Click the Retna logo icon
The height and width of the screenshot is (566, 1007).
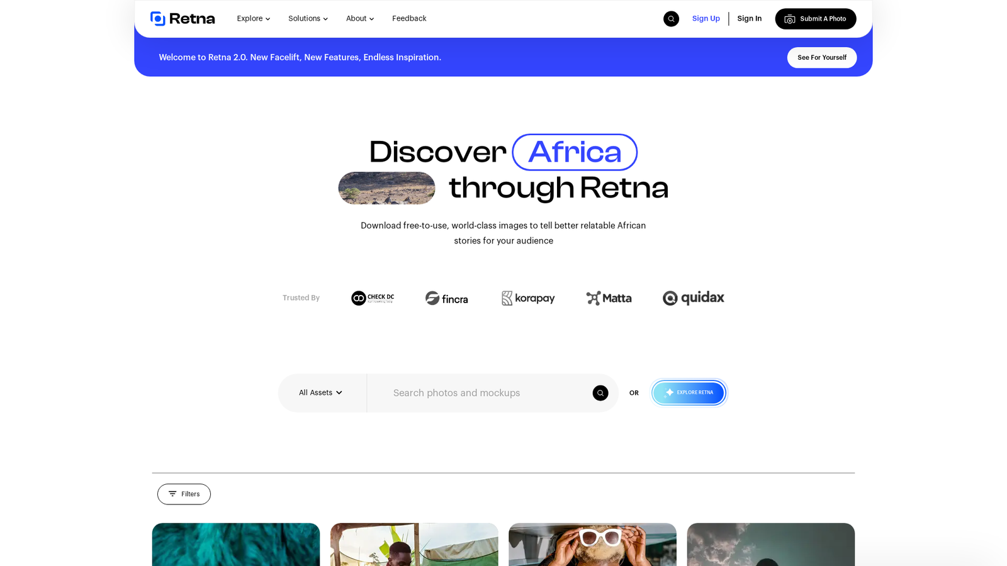pos(157,19)
